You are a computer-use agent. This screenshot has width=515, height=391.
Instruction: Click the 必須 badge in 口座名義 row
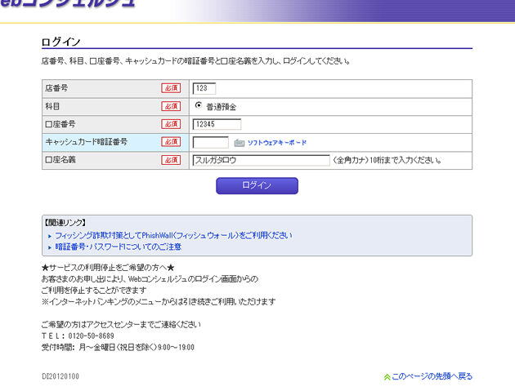pyautogui.click(x=171, y=160)
